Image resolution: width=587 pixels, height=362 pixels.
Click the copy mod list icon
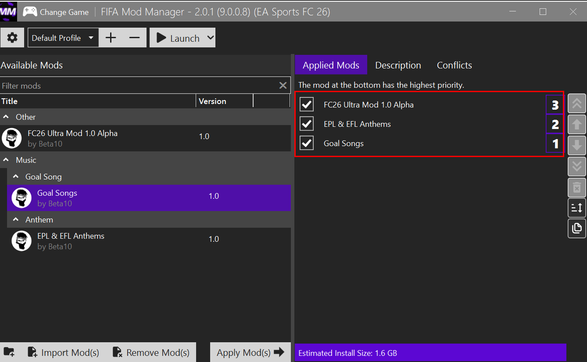click(x=577, y=228)
